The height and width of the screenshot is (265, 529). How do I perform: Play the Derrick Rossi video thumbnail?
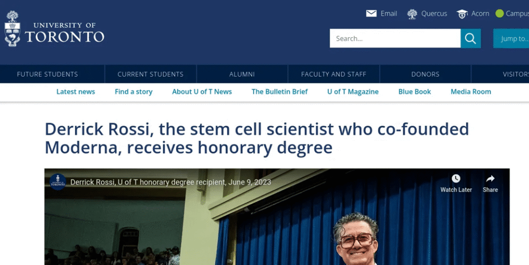click(x=277, y=217)
